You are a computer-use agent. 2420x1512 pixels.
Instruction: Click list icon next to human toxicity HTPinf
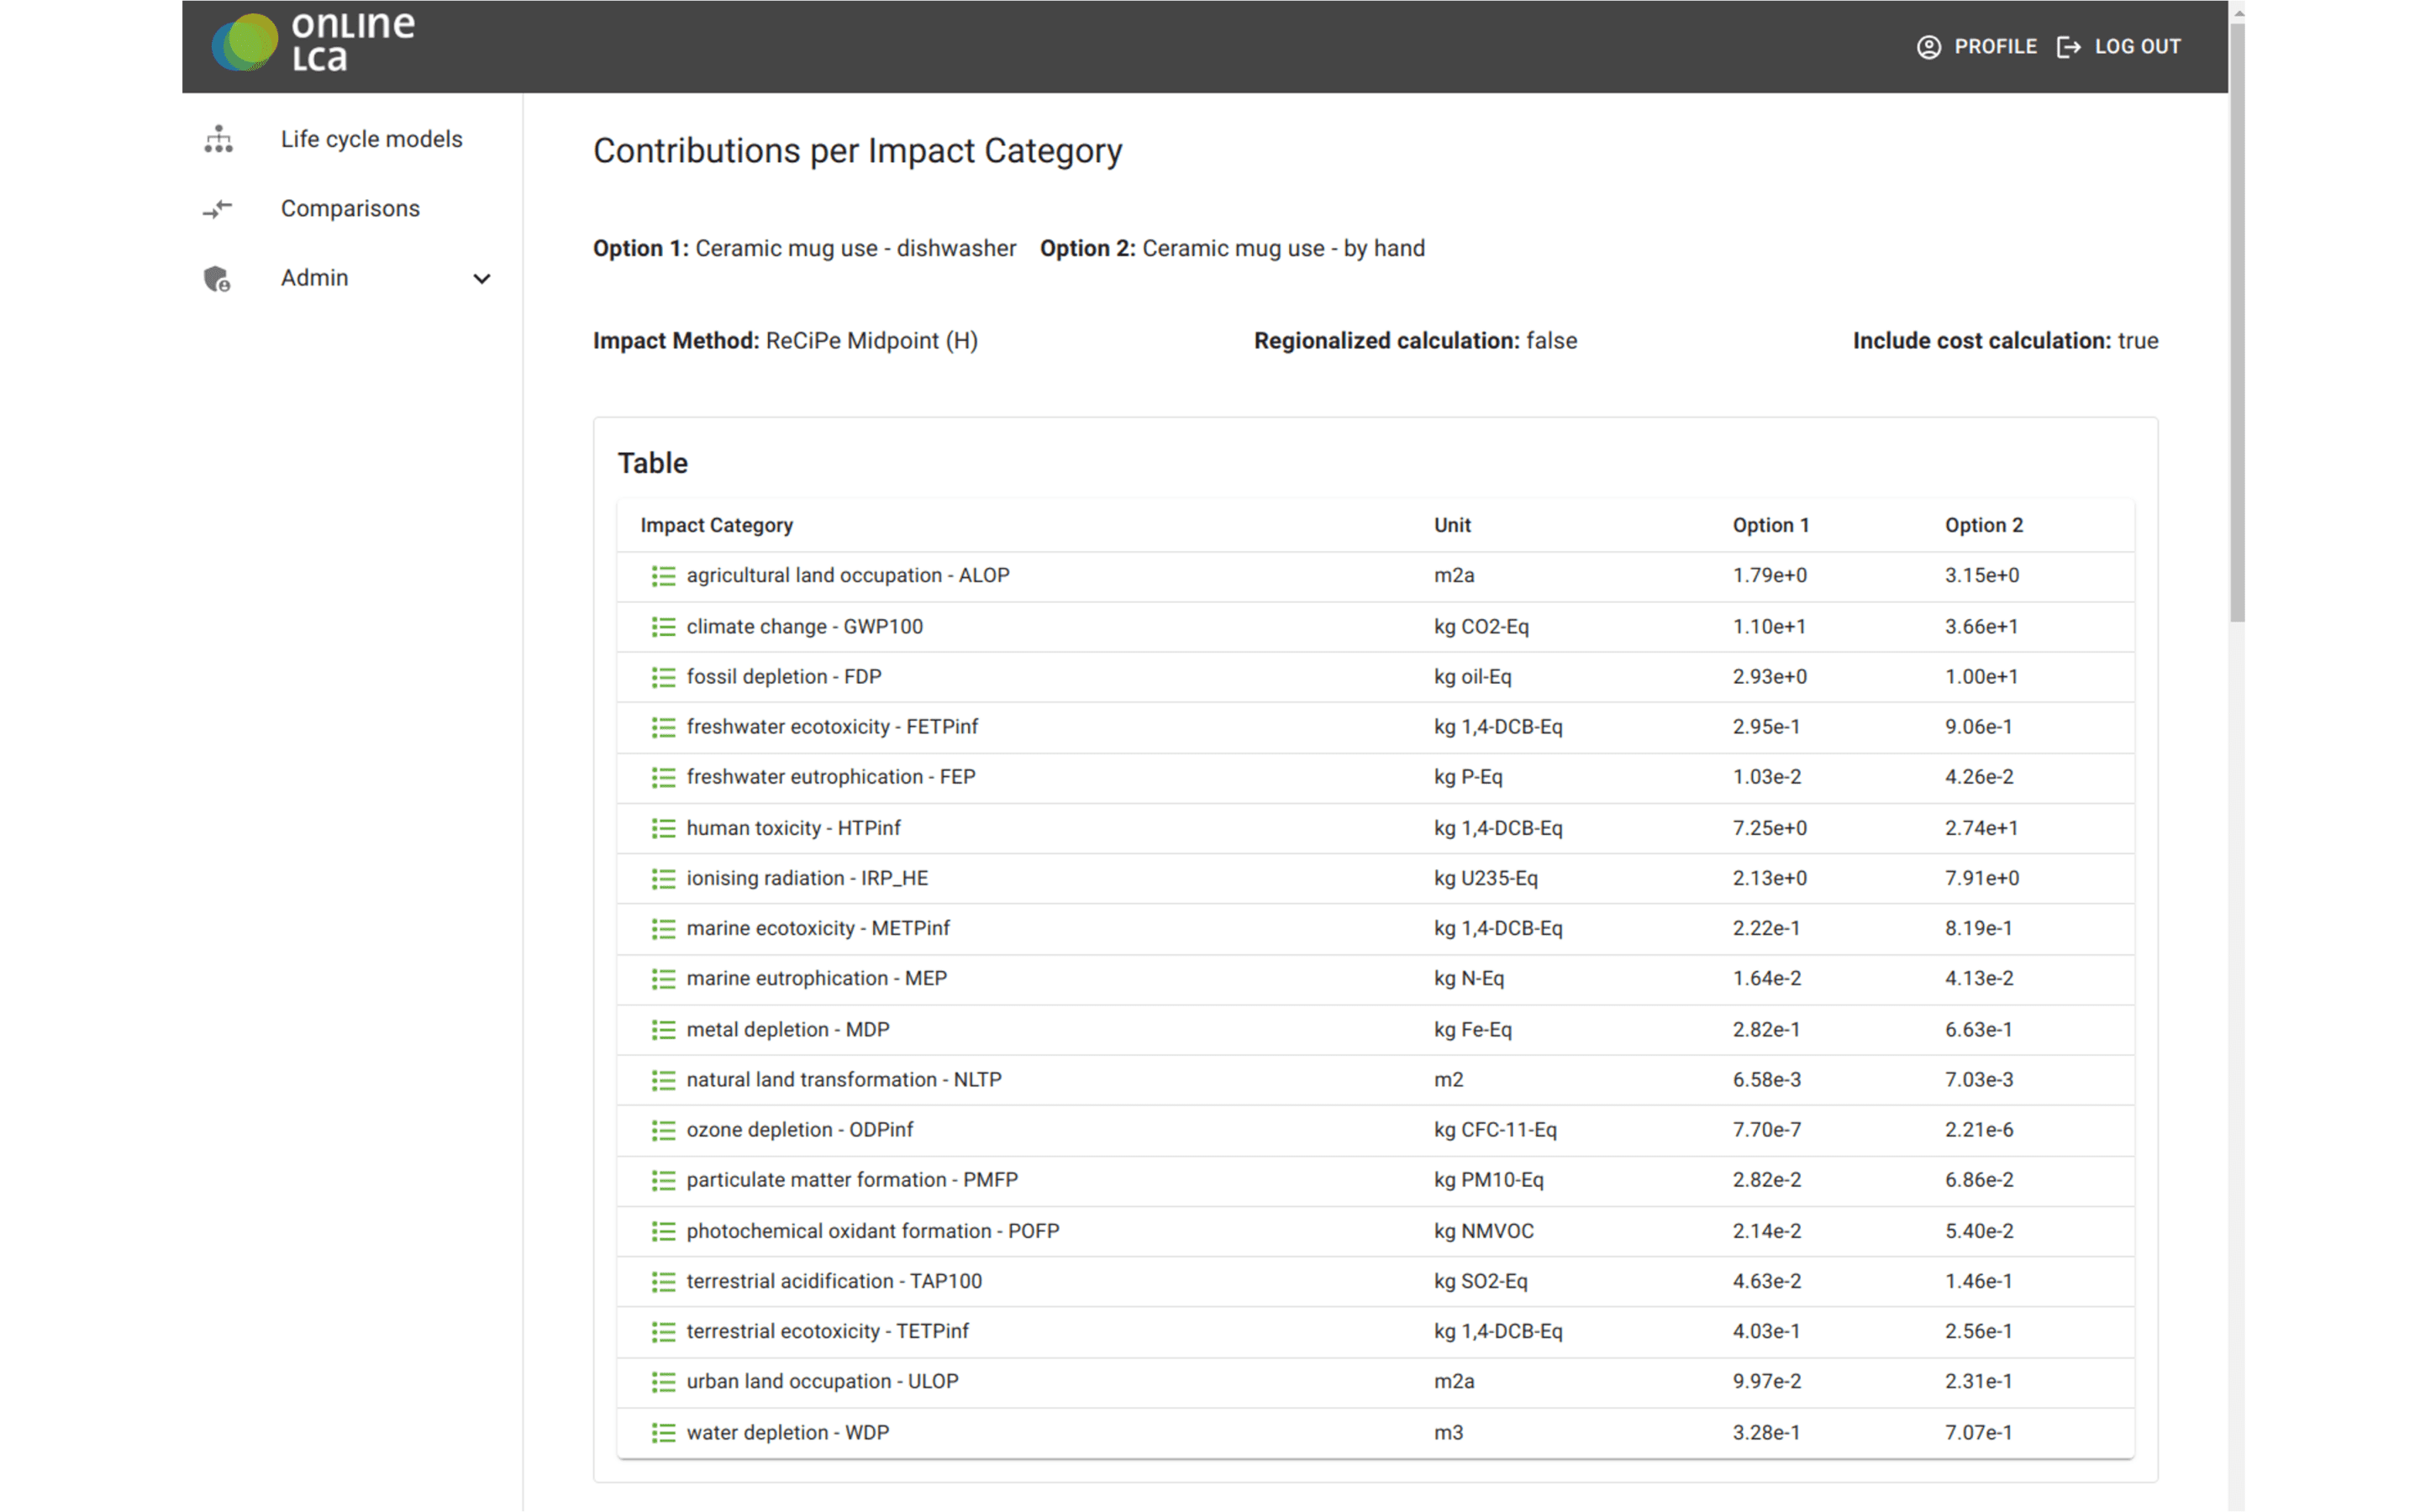click(x=663, y=828)
